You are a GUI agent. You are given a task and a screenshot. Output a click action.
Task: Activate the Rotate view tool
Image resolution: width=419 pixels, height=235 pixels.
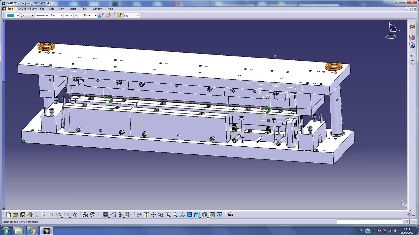click(161, 215)
